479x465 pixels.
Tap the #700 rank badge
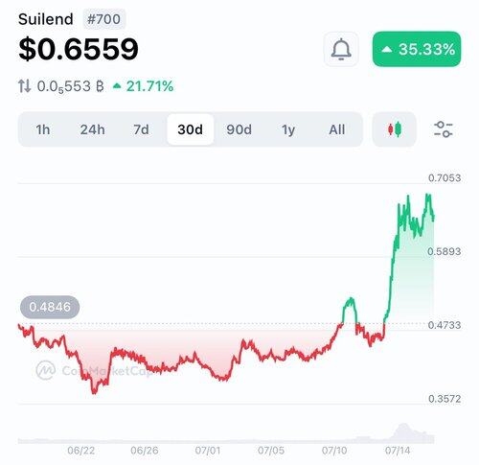(x=104, y=19)
